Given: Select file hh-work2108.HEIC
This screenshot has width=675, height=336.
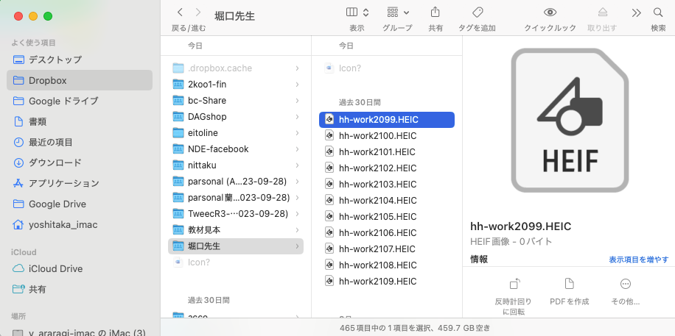Looking at the screenshot, I should (387, 265).
